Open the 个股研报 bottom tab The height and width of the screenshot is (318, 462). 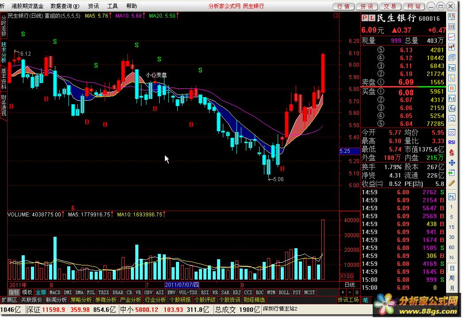click(180, 300)
